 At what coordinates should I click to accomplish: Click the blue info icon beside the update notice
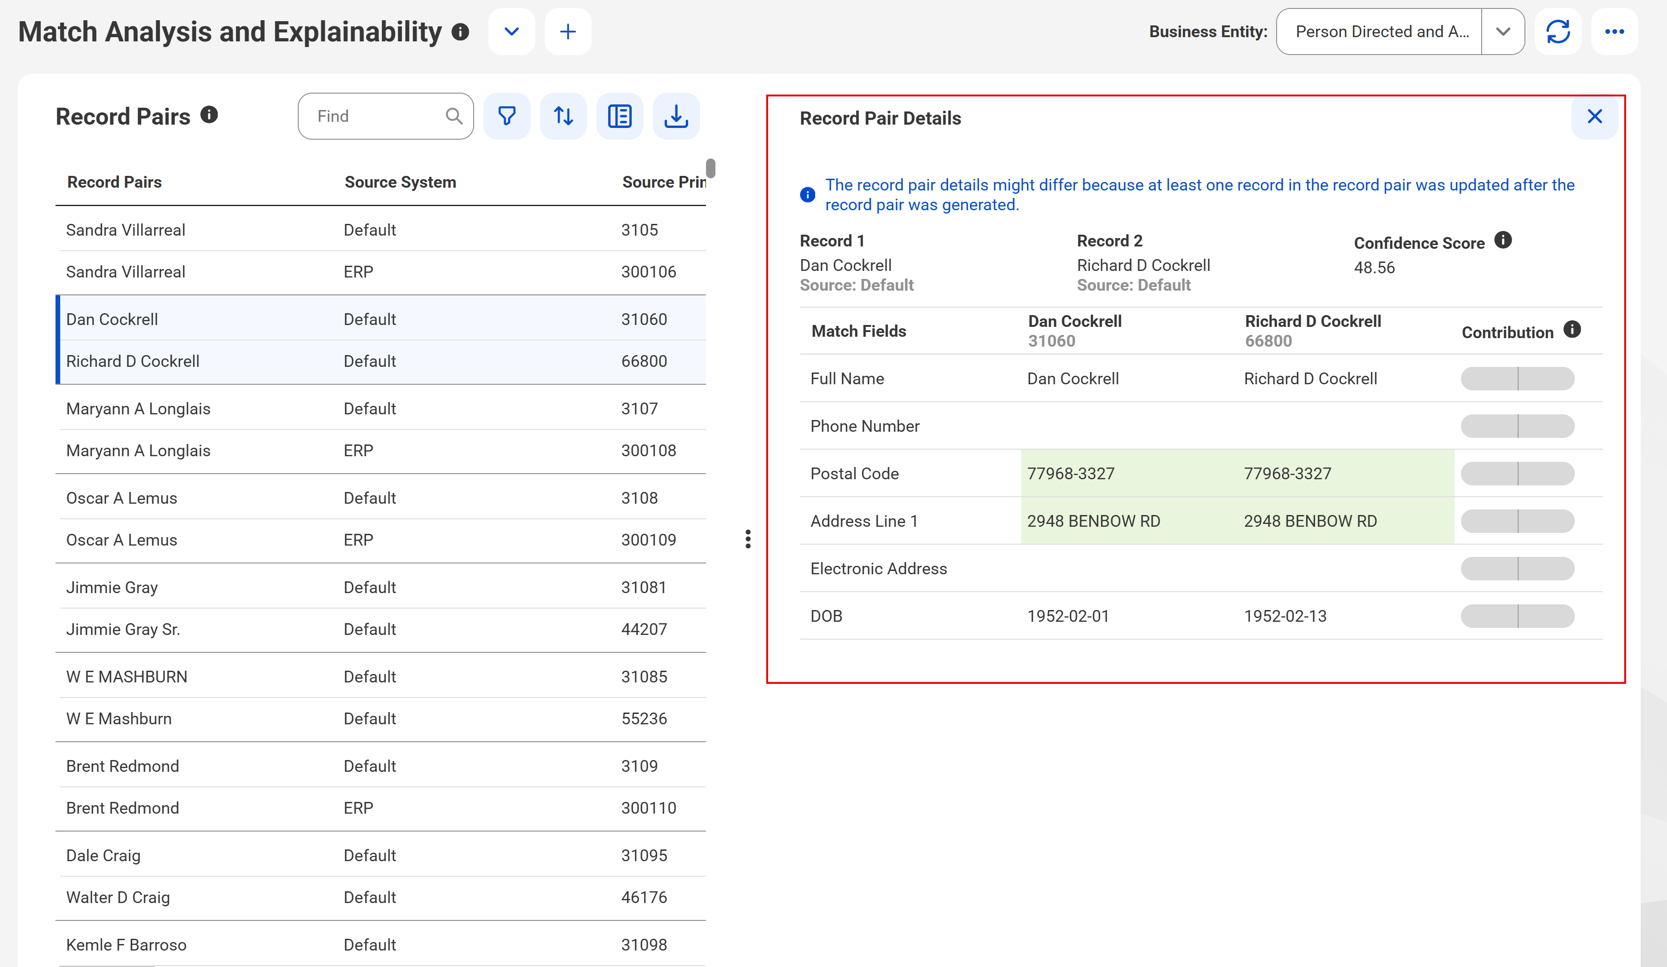807,195
